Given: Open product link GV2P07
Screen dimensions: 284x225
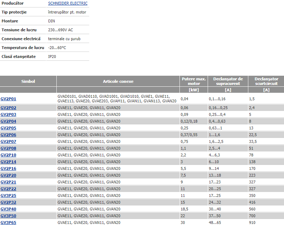Looking at the screenshot, I should [x=8, y=141].
